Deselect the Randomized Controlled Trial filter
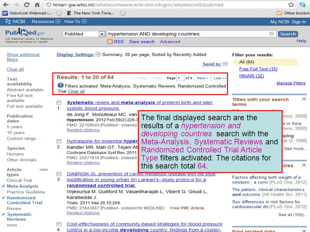Image resolution: width=310 pixels, height=232 pixels. (x=25, y=200)
